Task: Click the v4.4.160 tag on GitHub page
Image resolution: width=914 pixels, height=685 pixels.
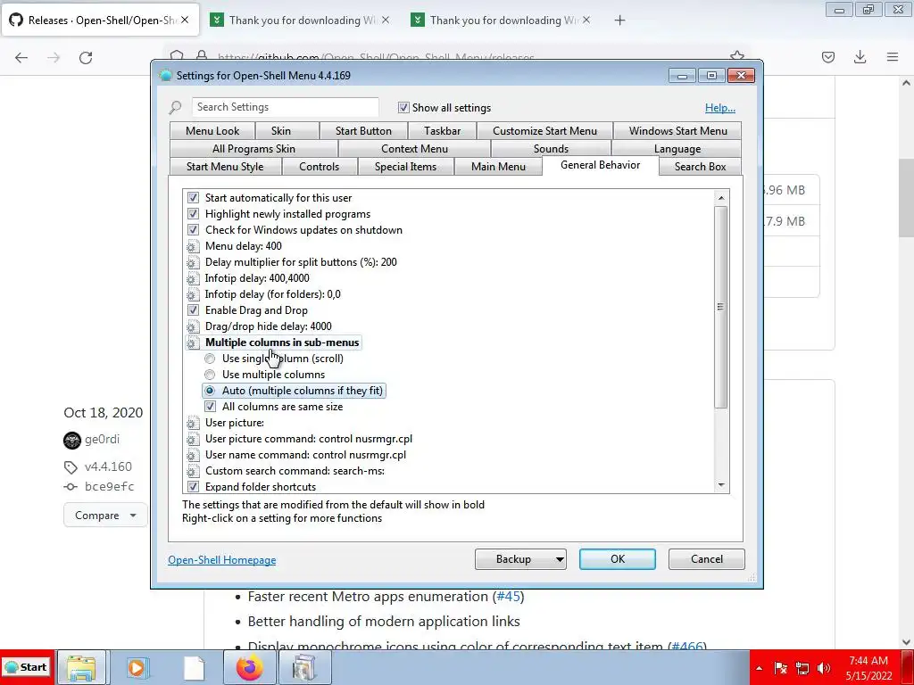Action: point(108,466)
